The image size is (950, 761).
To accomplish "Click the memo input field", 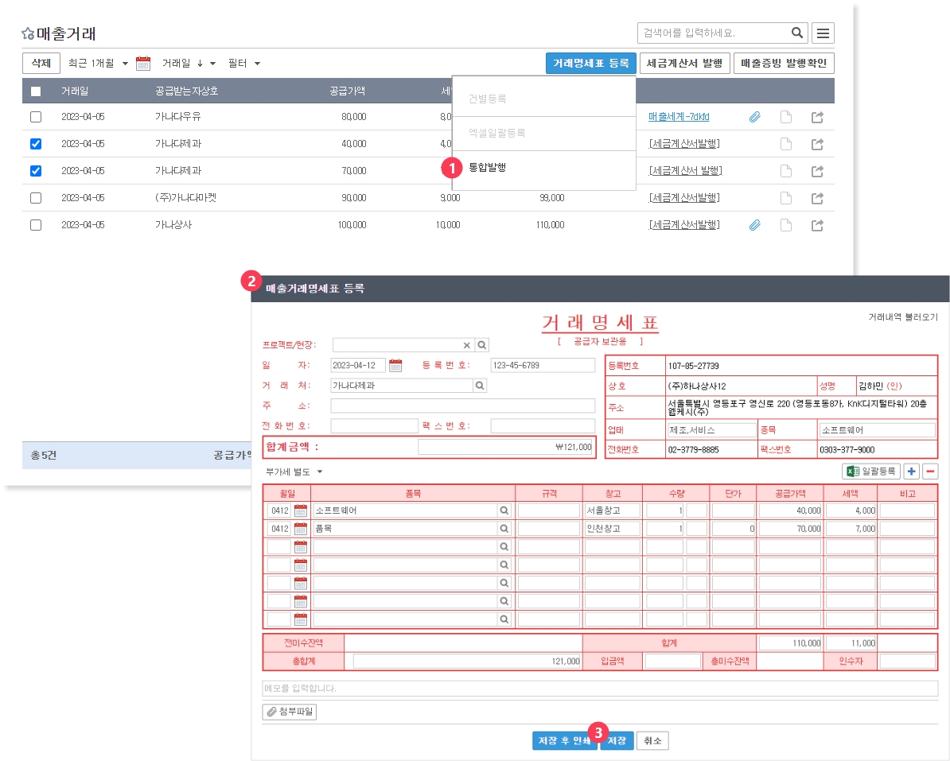I will [599, 689].
